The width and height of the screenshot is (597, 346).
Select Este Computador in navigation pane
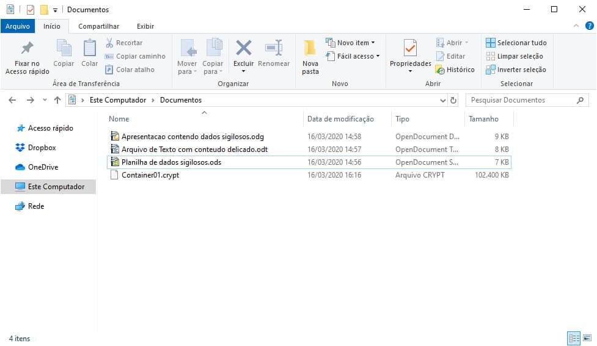[48, 187]
